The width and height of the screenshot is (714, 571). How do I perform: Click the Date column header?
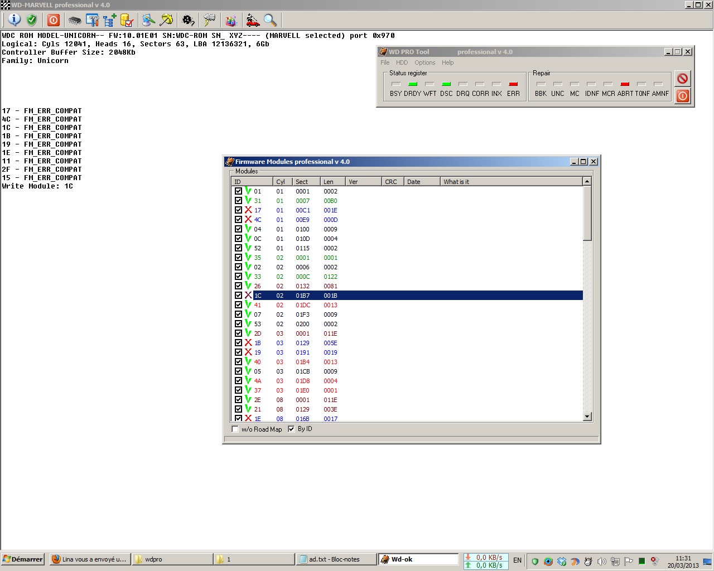click(x=422, y=182)
